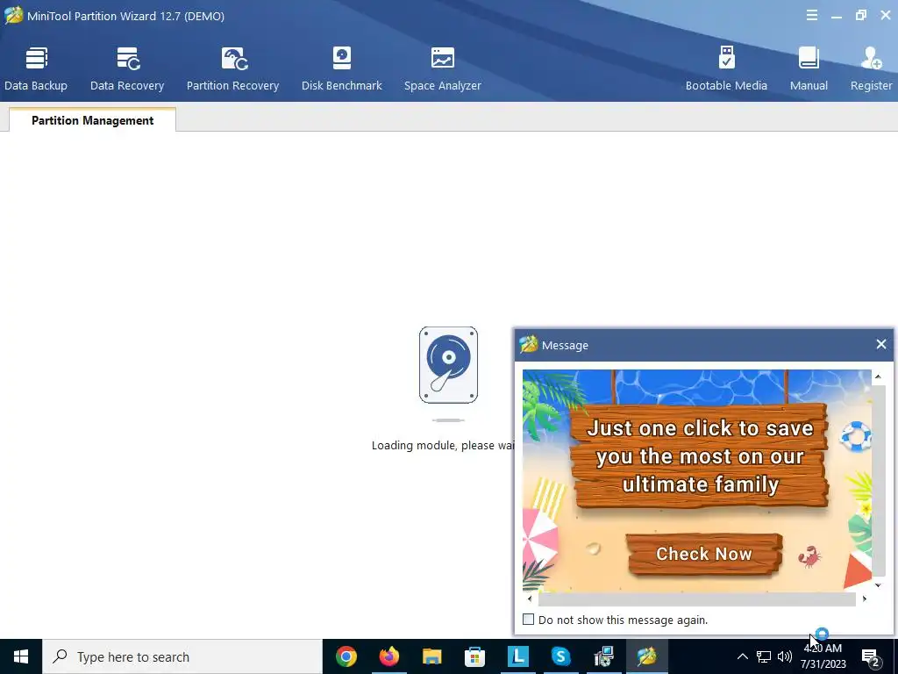This screenshot has height=674, width=898.
Task: Click the Message popup logo icon
Action: pos(528,344)
